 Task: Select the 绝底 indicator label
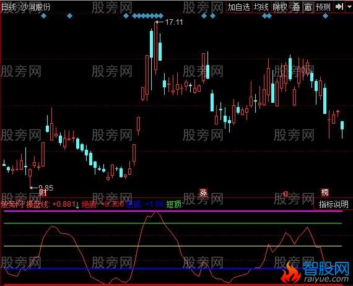[x=103, y=204]
